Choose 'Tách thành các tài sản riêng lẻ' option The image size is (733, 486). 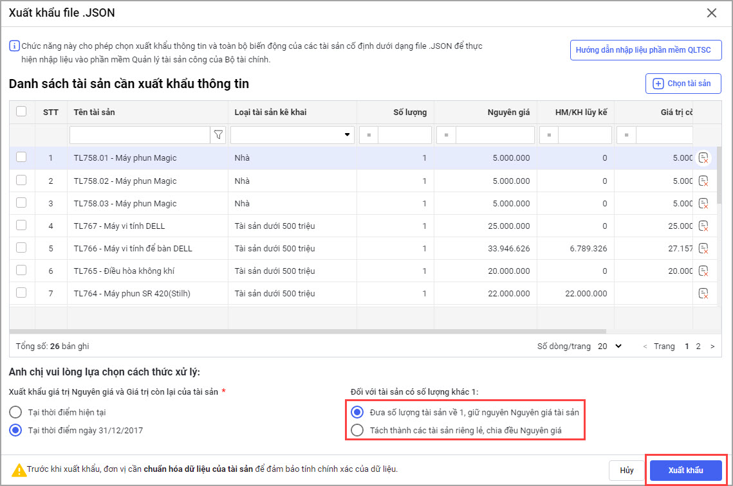click(x=357, y=430)
